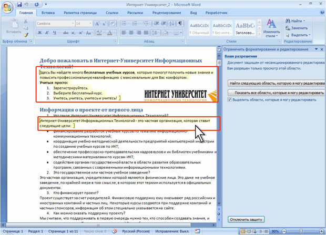Click the Paste (Вставить) icon
Image resolution: width=326 pixels, height=235 pixels.
(11, 27)
